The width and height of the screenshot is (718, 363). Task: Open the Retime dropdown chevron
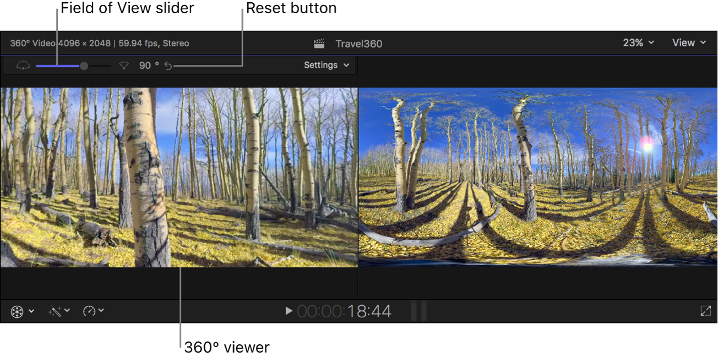click(x=101, y=311)
